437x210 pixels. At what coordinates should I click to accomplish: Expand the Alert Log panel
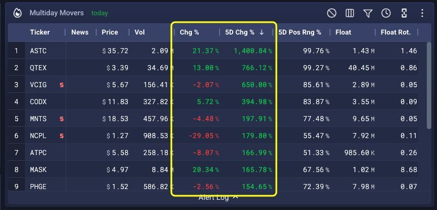[x=218, y=198]
